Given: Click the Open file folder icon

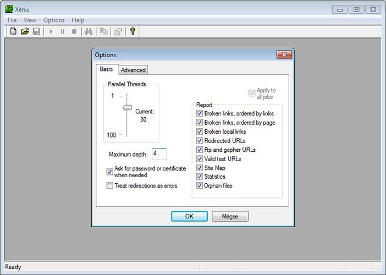Looking at the screenshot, I should (x=25, y=31).
